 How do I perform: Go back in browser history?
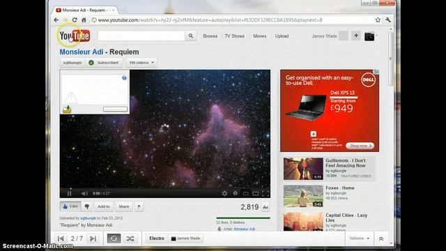click(56, 20)
